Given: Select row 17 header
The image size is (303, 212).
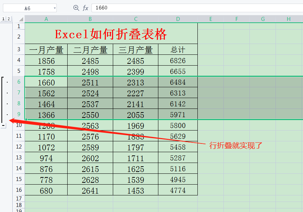Looking at the screenshot, I should tap(19, 199).
